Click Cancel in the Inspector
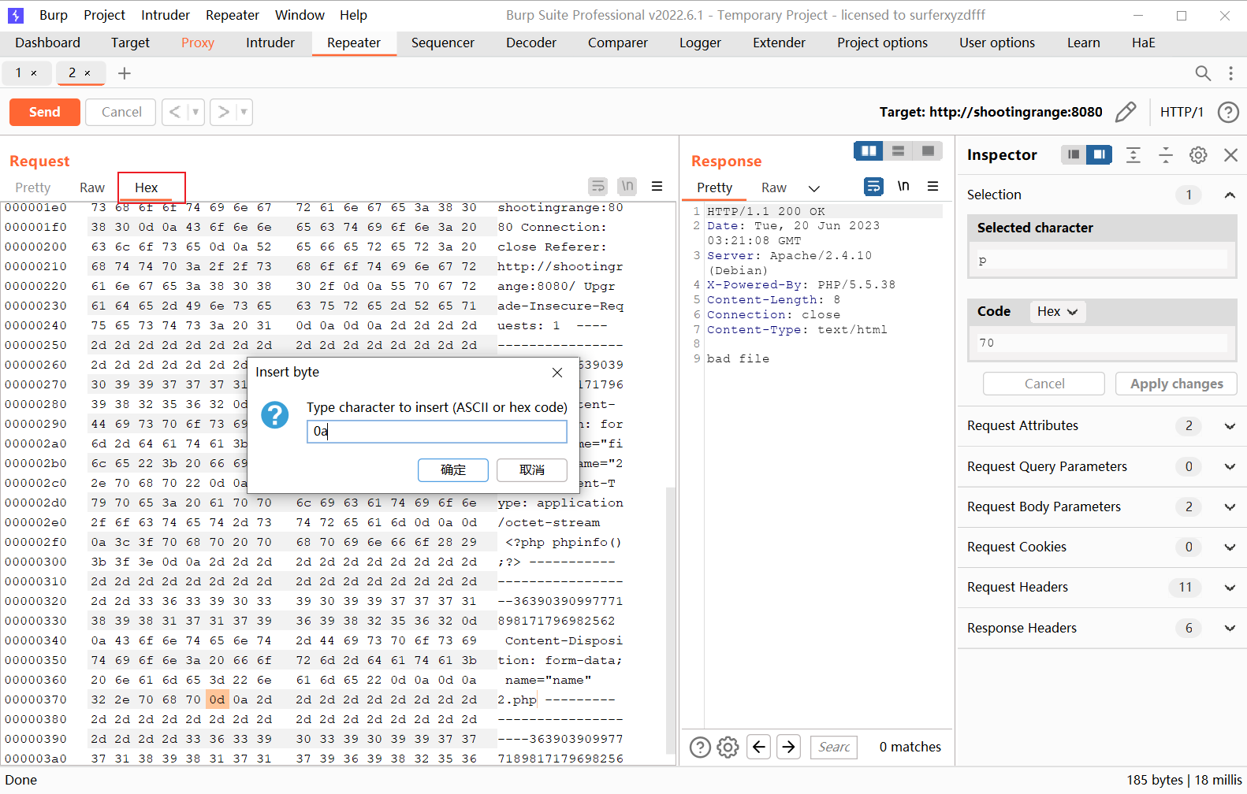This screenshot has height=794, width=1247. [1044, 384]
